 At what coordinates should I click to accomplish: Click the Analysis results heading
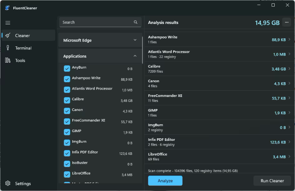click(163, 22)
